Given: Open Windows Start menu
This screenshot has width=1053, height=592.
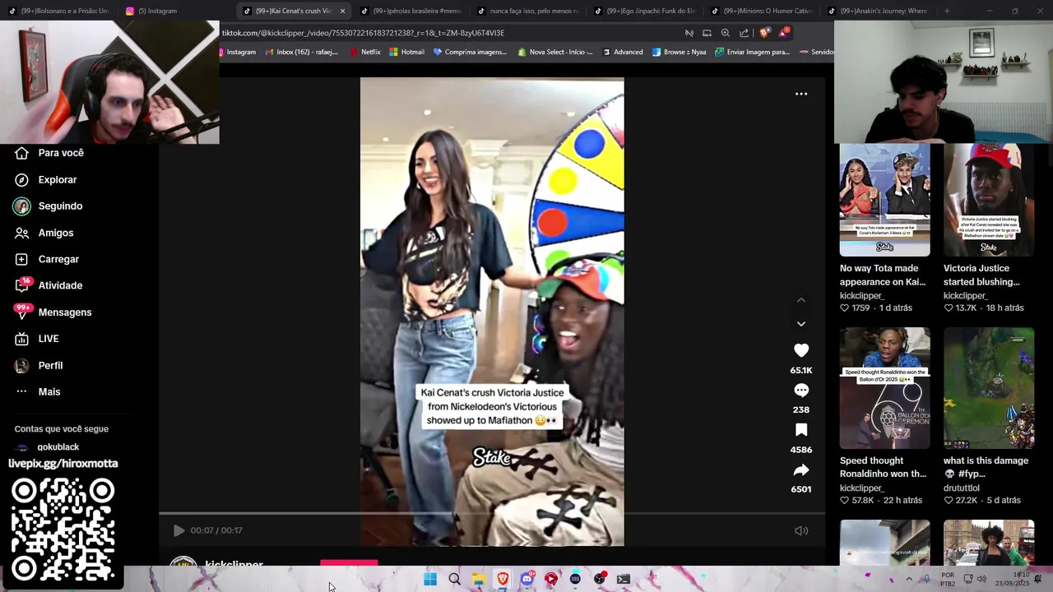Looking at the screenshot, I should click(429, 580).
